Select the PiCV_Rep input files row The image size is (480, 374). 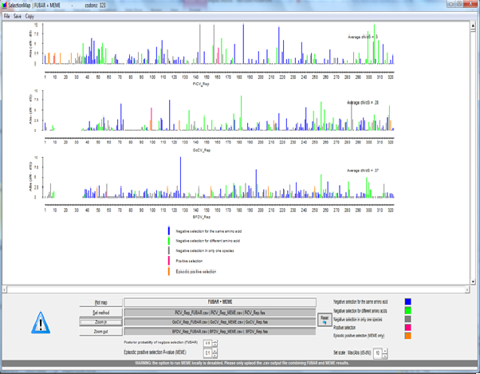220,312
